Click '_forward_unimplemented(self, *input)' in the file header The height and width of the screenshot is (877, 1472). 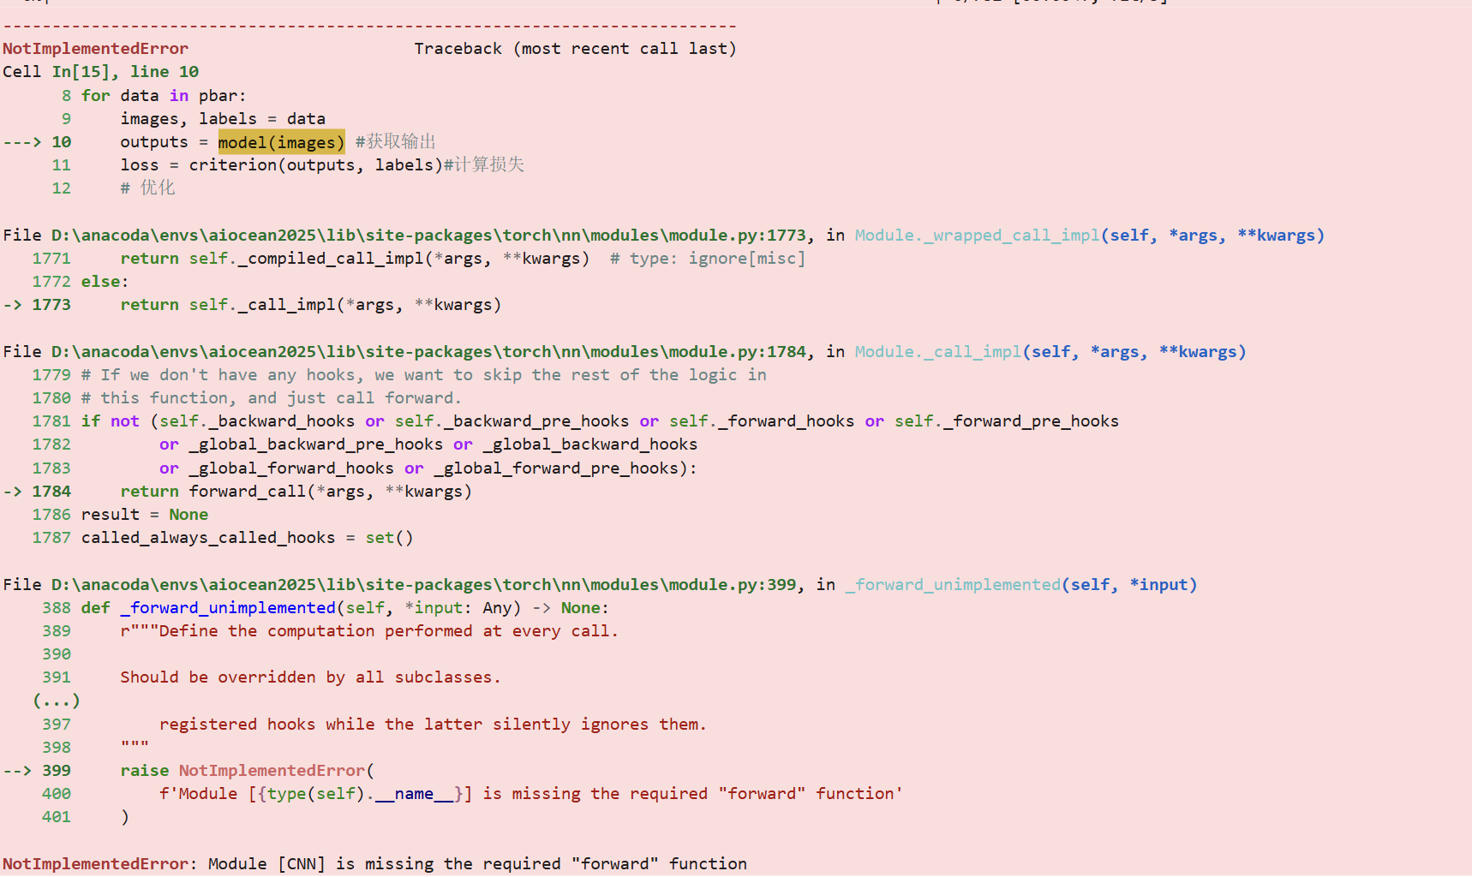[1020, 585]
